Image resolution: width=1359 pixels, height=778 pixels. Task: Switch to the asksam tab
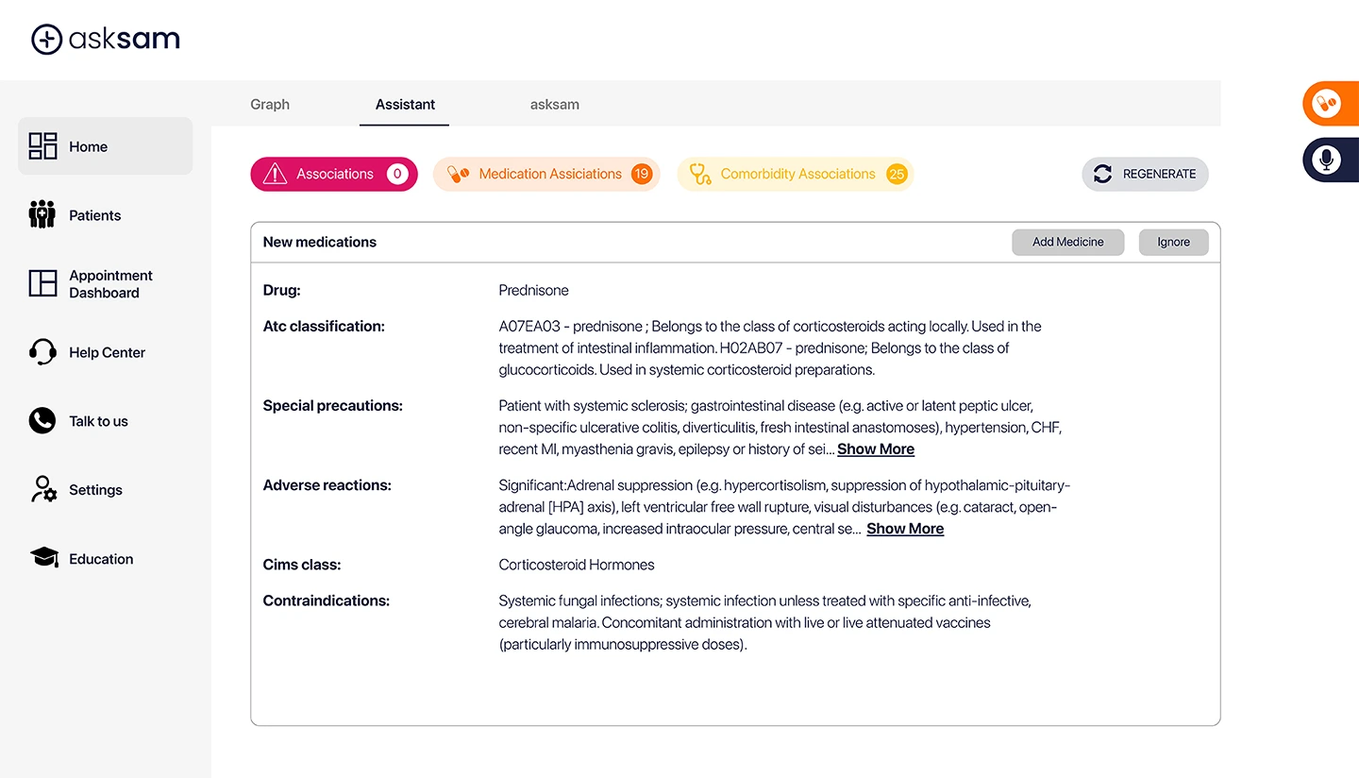[555, 105]
